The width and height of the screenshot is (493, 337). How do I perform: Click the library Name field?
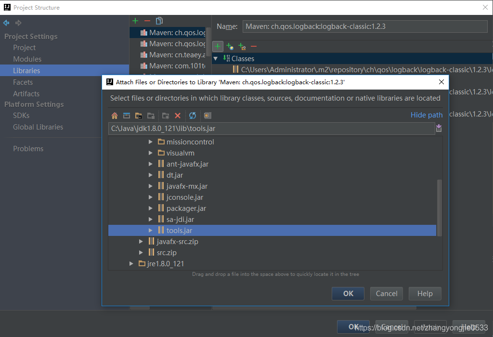point(365,26)
